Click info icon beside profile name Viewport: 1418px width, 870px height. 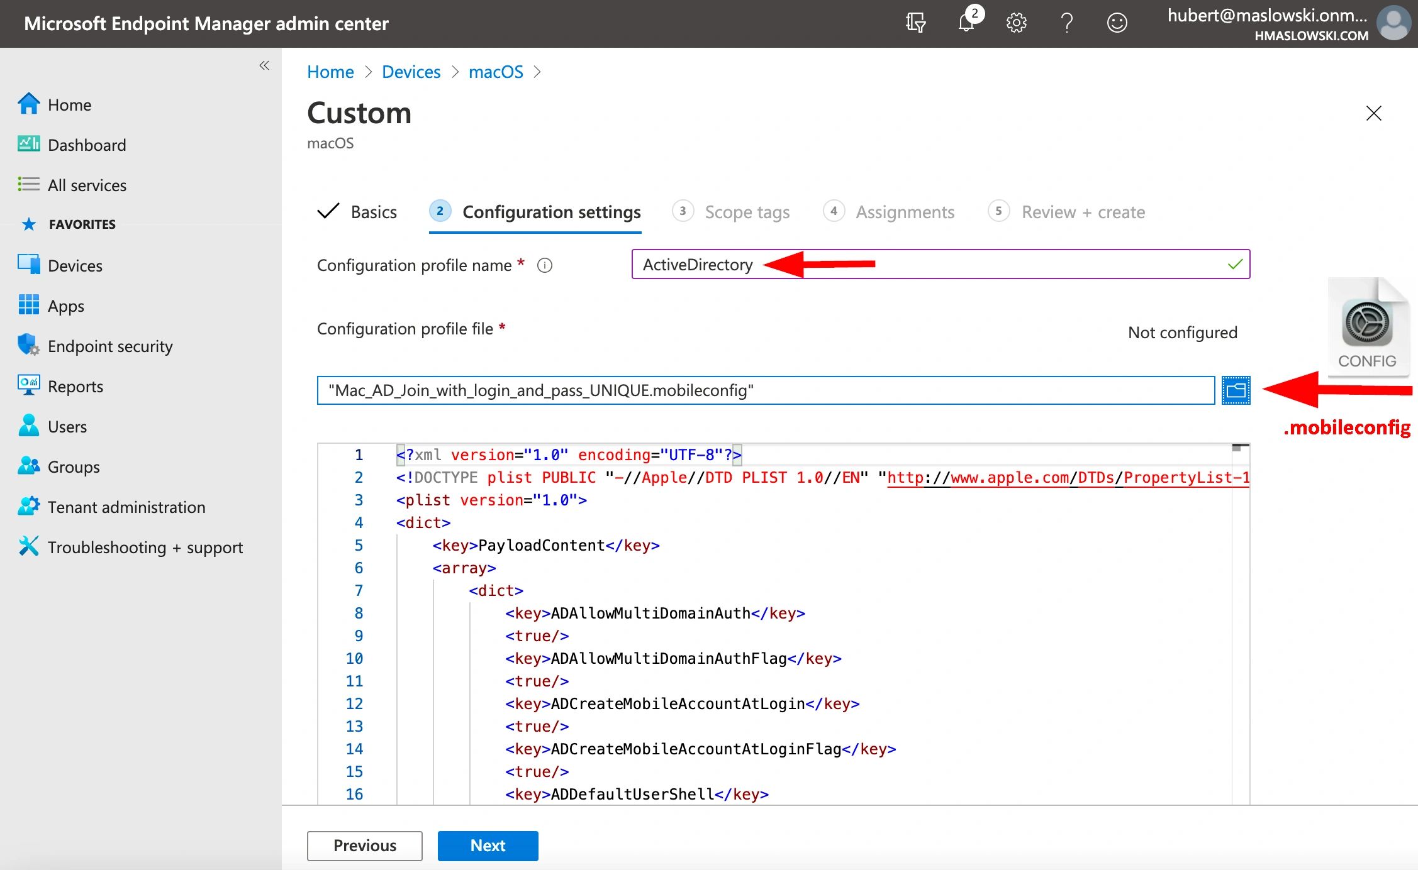[545, 265]
